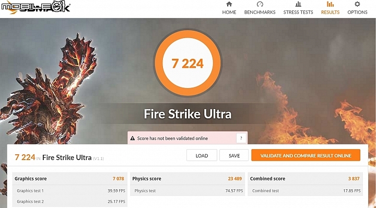The height and width of the screenshot is (208, 376).
Task: Select the Physics score header row
Action: [187, 179]
